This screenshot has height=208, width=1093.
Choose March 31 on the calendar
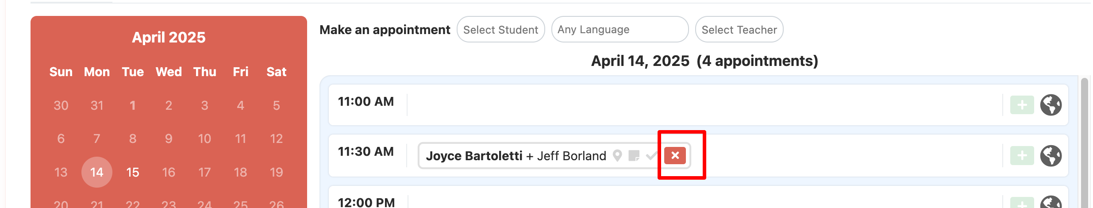click(x=97, y=105)
